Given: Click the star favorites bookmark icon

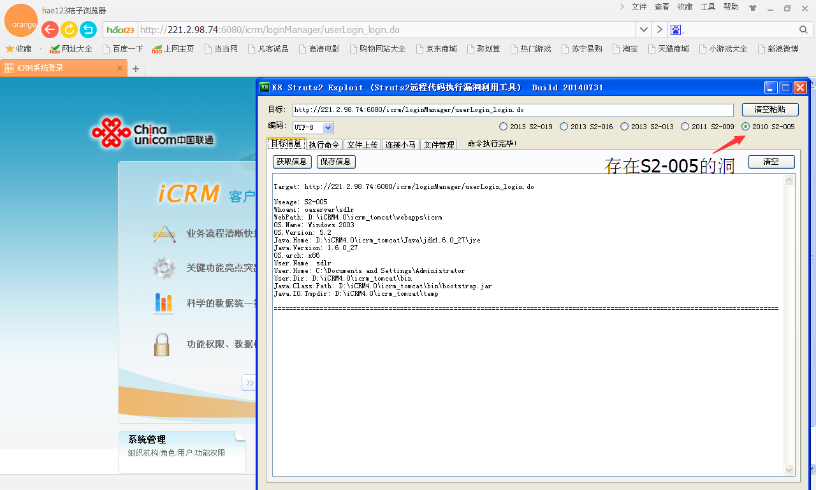Looking at the screenshot, I should (10, 48).
